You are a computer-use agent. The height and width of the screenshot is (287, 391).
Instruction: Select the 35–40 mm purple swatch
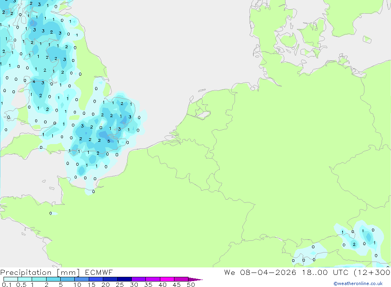click(152, 279)
